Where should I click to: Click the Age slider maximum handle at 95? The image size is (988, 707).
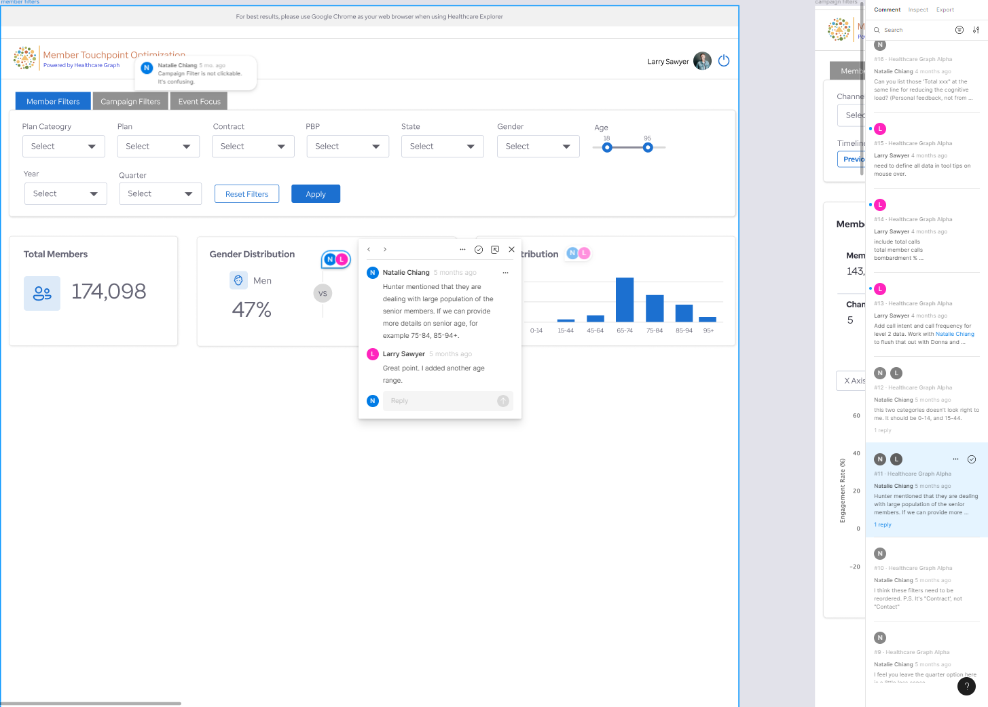click(x=648, y=147)
